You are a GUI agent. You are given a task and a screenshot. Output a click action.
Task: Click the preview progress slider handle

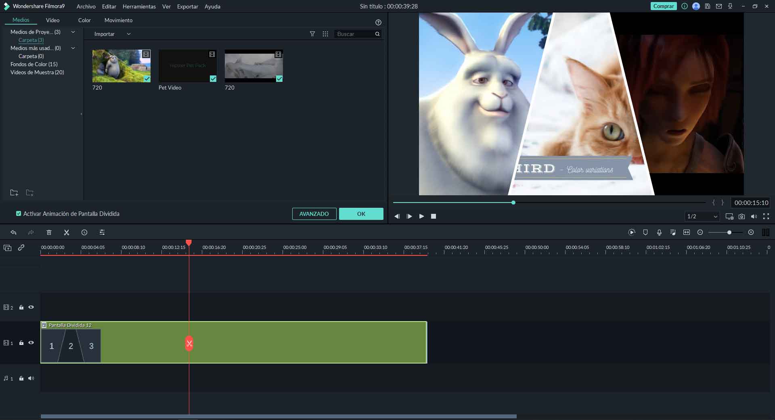coord(513,203)
